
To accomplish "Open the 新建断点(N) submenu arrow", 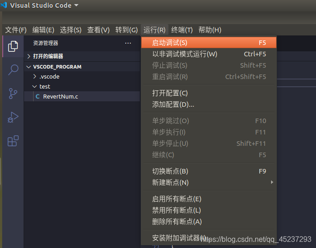I will [272, 182].
